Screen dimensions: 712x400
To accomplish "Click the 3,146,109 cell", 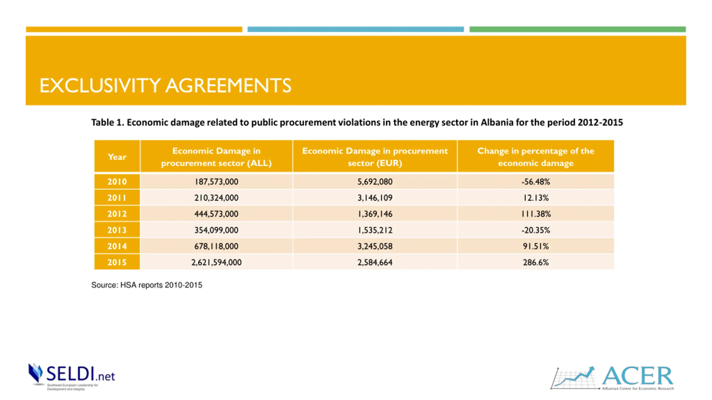I will coord(375,198).
